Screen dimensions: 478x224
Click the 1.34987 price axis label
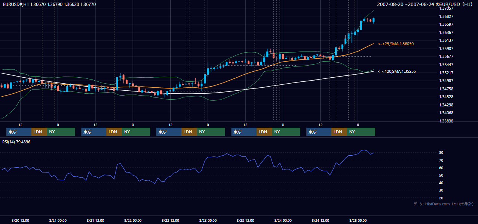pos(446,81)
